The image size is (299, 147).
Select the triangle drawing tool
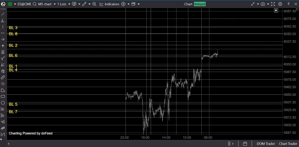coord(3,90)
